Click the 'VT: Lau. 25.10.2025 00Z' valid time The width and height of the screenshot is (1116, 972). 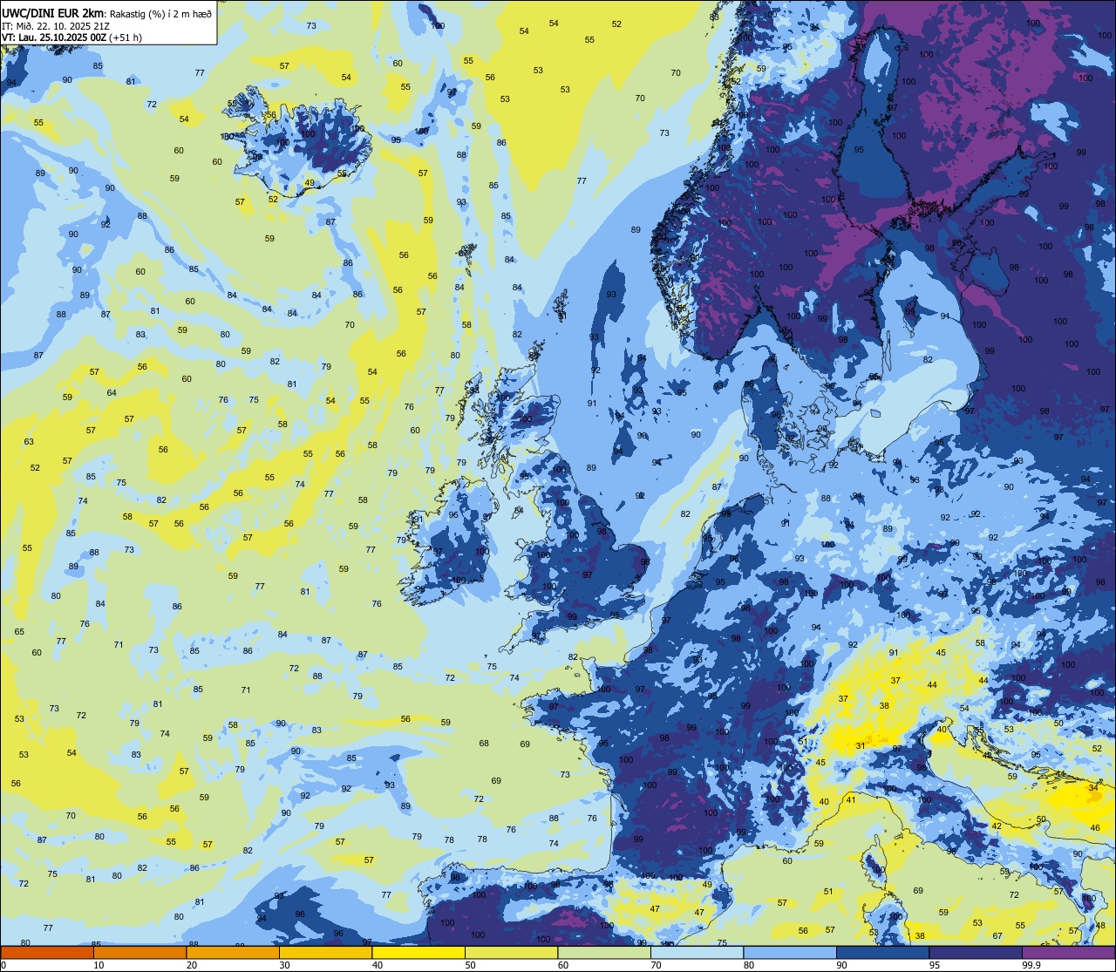point(52,37)
